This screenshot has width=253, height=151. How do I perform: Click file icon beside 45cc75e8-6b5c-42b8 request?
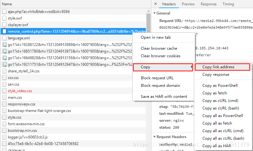4,144
